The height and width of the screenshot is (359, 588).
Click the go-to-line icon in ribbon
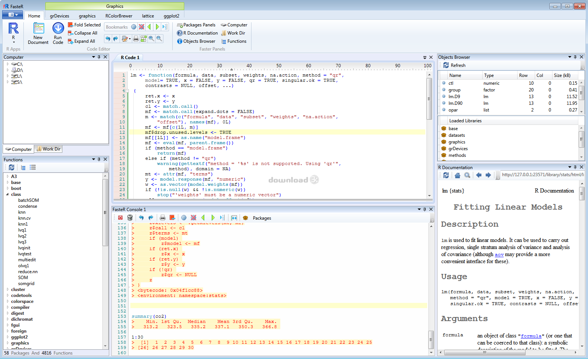pyautogui.click(x=165, y=27)
